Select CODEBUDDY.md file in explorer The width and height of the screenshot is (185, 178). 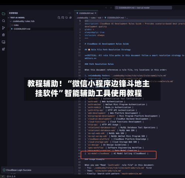point(41,29)
